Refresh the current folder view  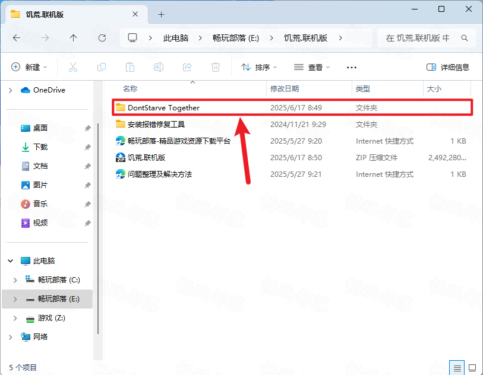click(x=102, y=38)
